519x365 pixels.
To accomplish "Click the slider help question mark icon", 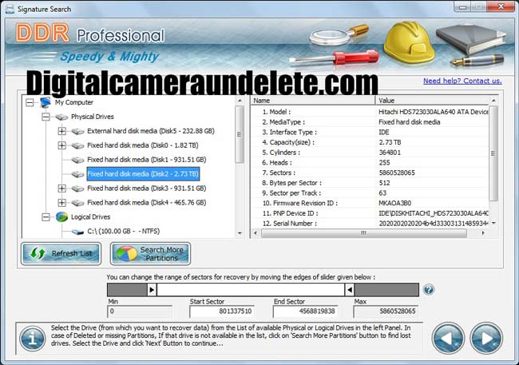I will pos(429,290).
